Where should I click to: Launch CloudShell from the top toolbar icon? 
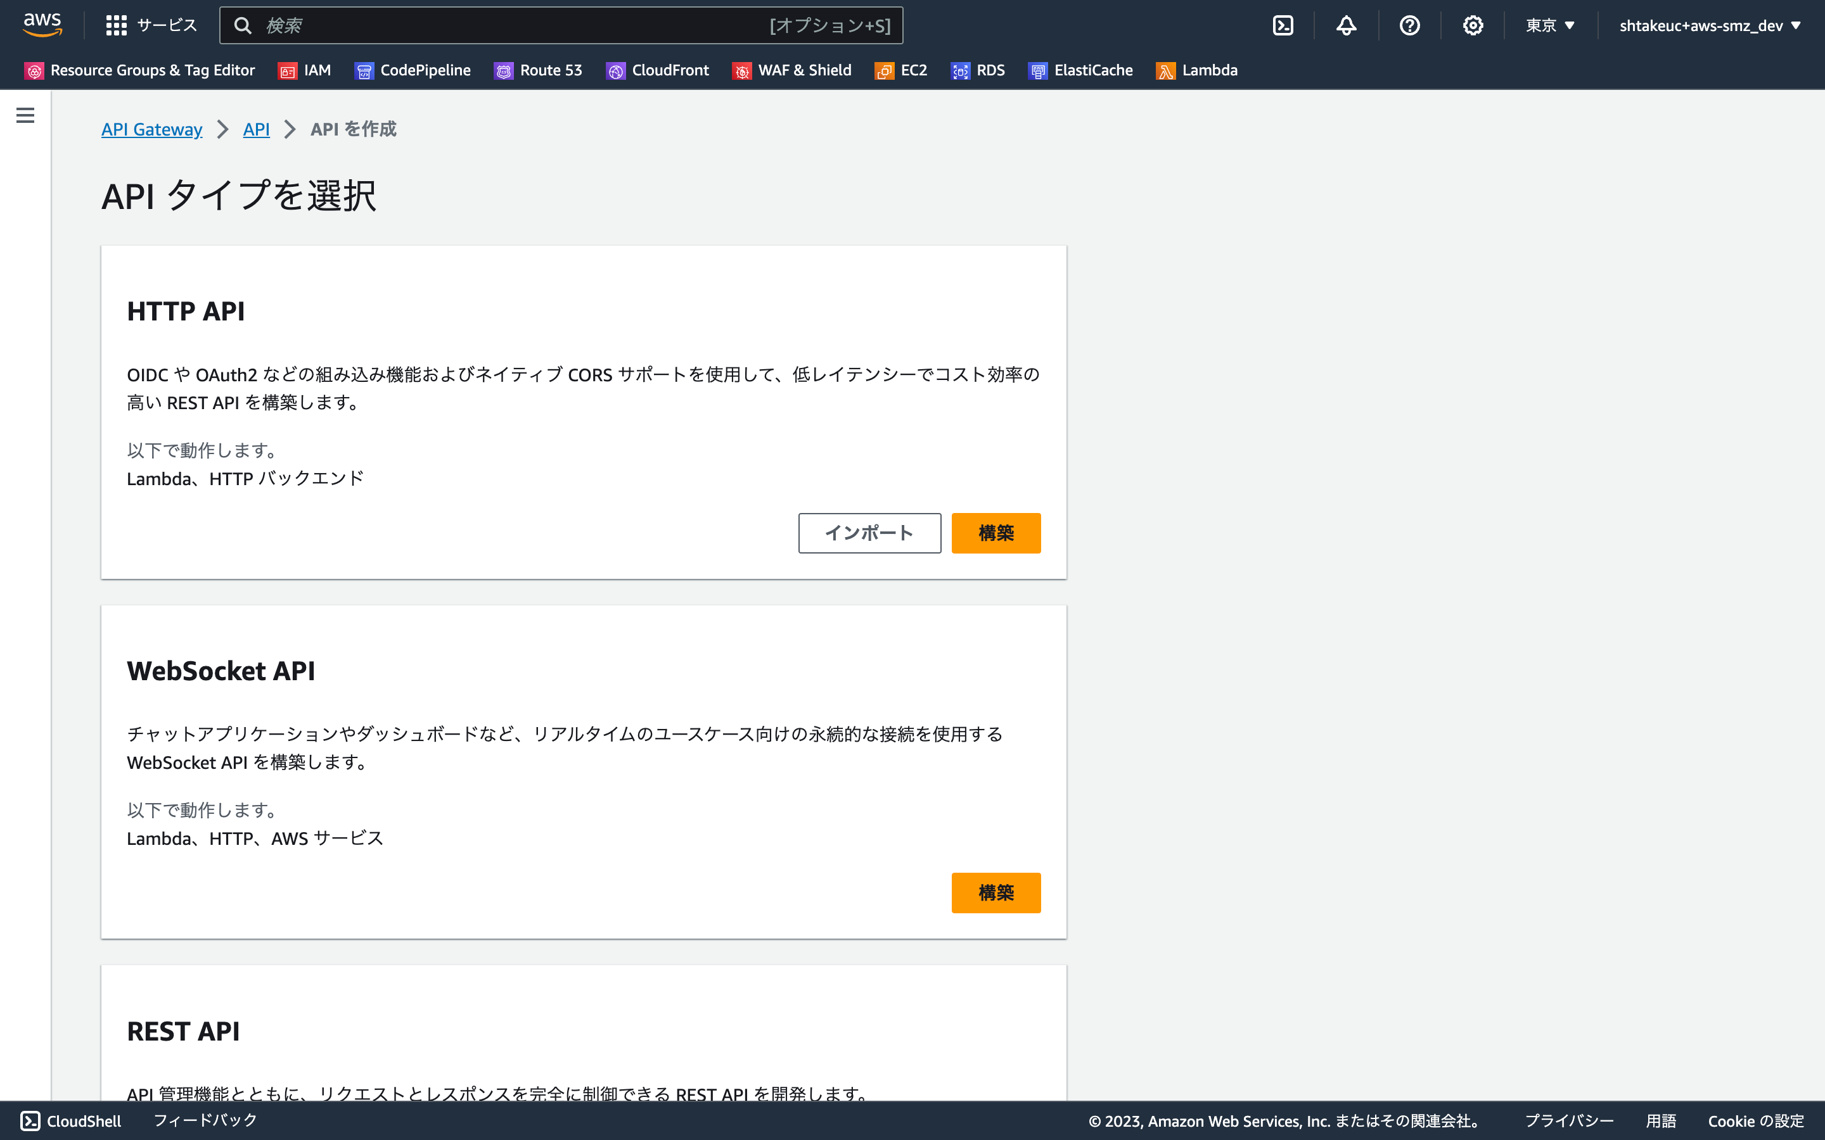(x=1283, y=25)
